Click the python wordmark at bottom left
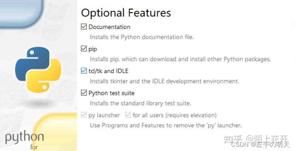 pyautogui.click(x=24, y=138)
